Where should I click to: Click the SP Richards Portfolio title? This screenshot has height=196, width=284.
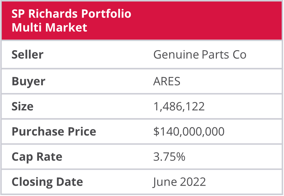[71, 14]
